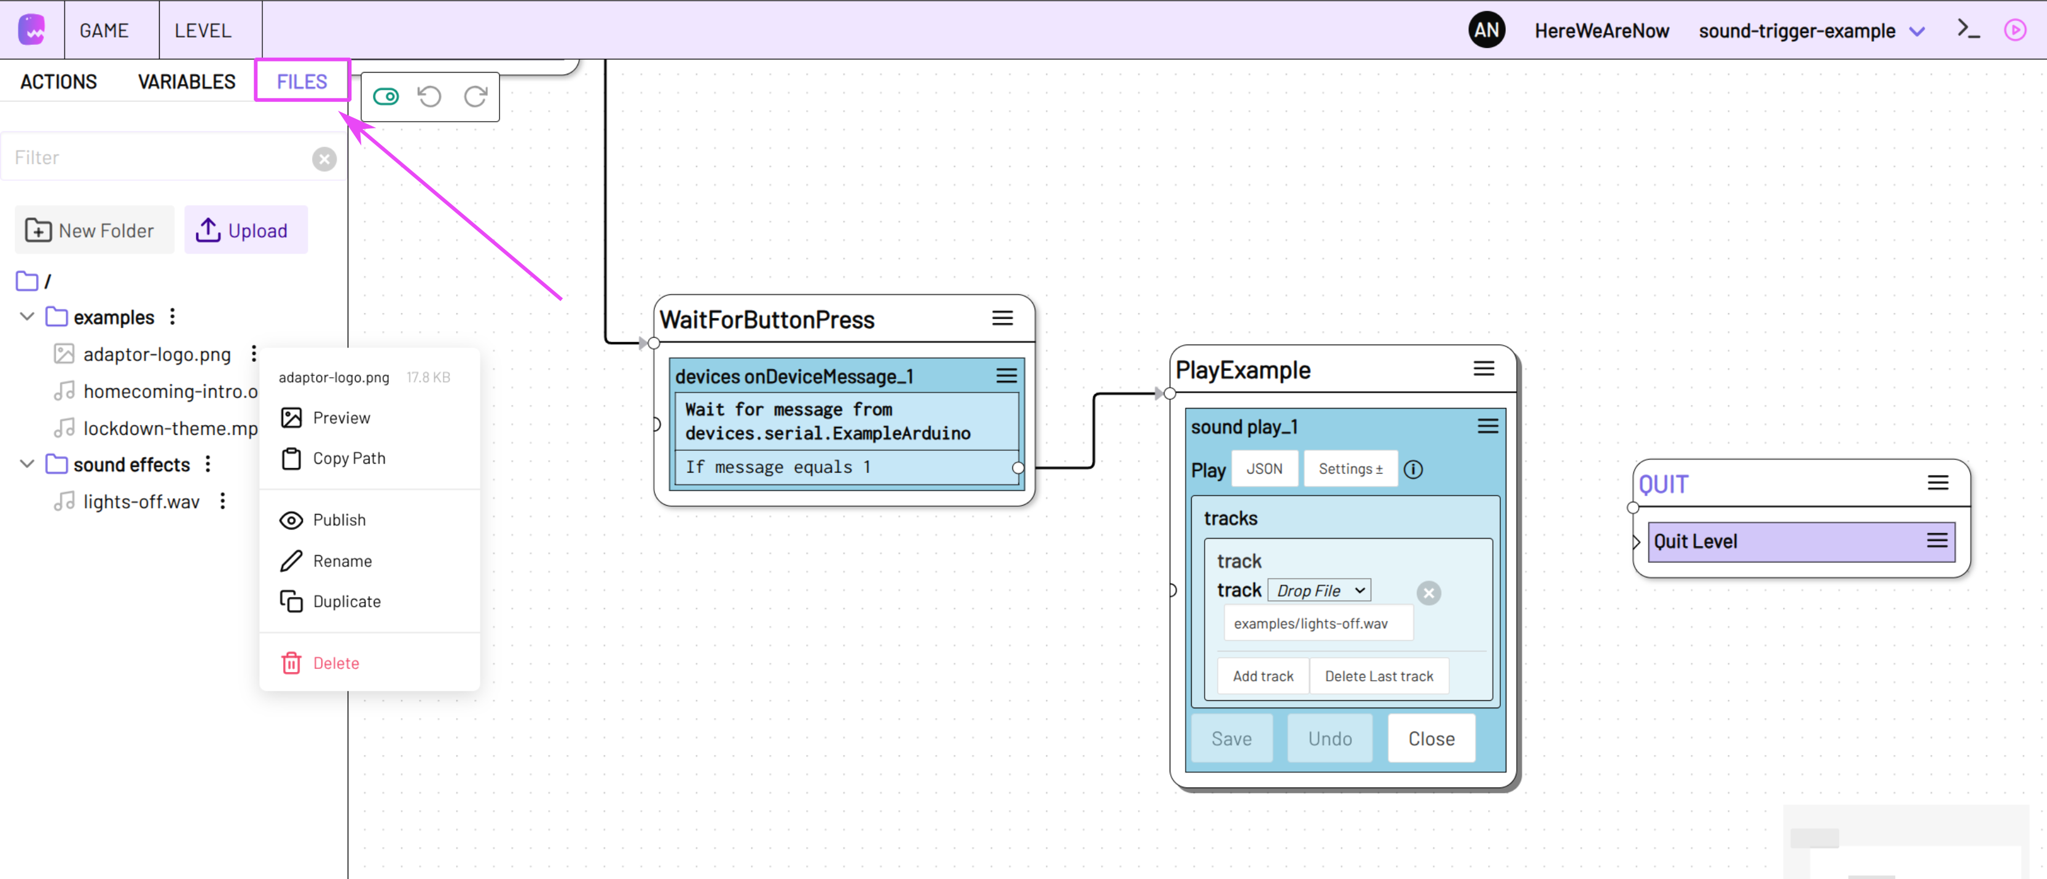Open the sound play_1 action hamburger menu
The image size is (2047, 879).
tap(1487, 427)
